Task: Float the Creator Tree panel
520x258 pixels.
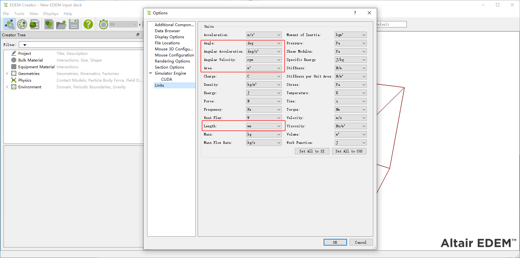Action: (x=138, y=35)
